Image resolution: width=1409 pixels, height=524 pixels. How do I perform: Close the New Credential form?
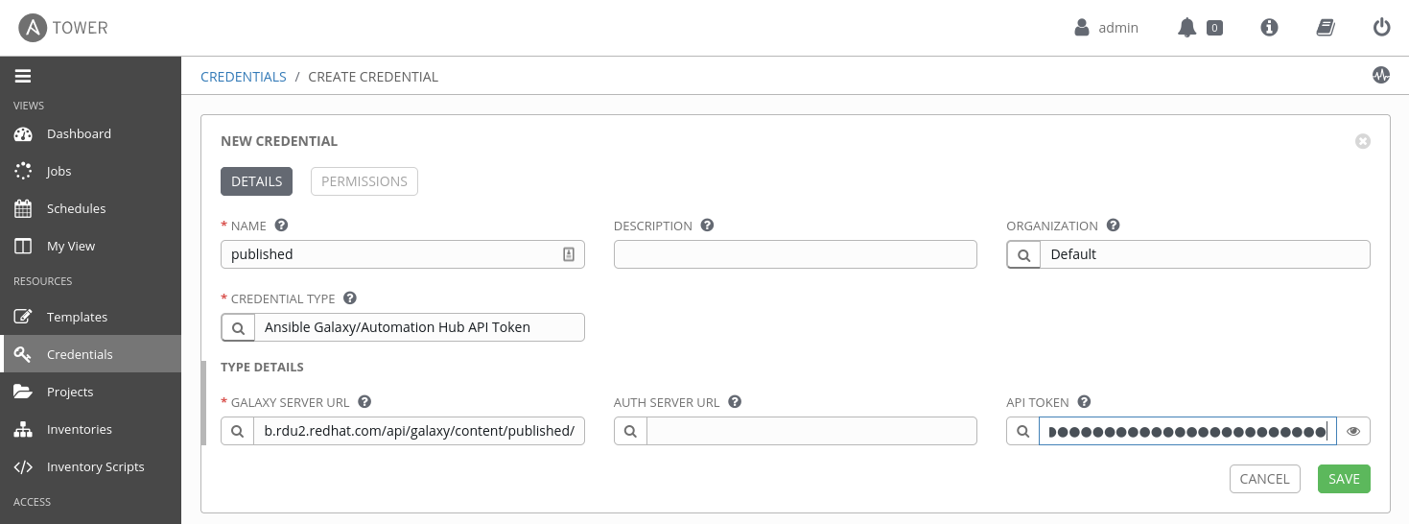point(1362,141)
